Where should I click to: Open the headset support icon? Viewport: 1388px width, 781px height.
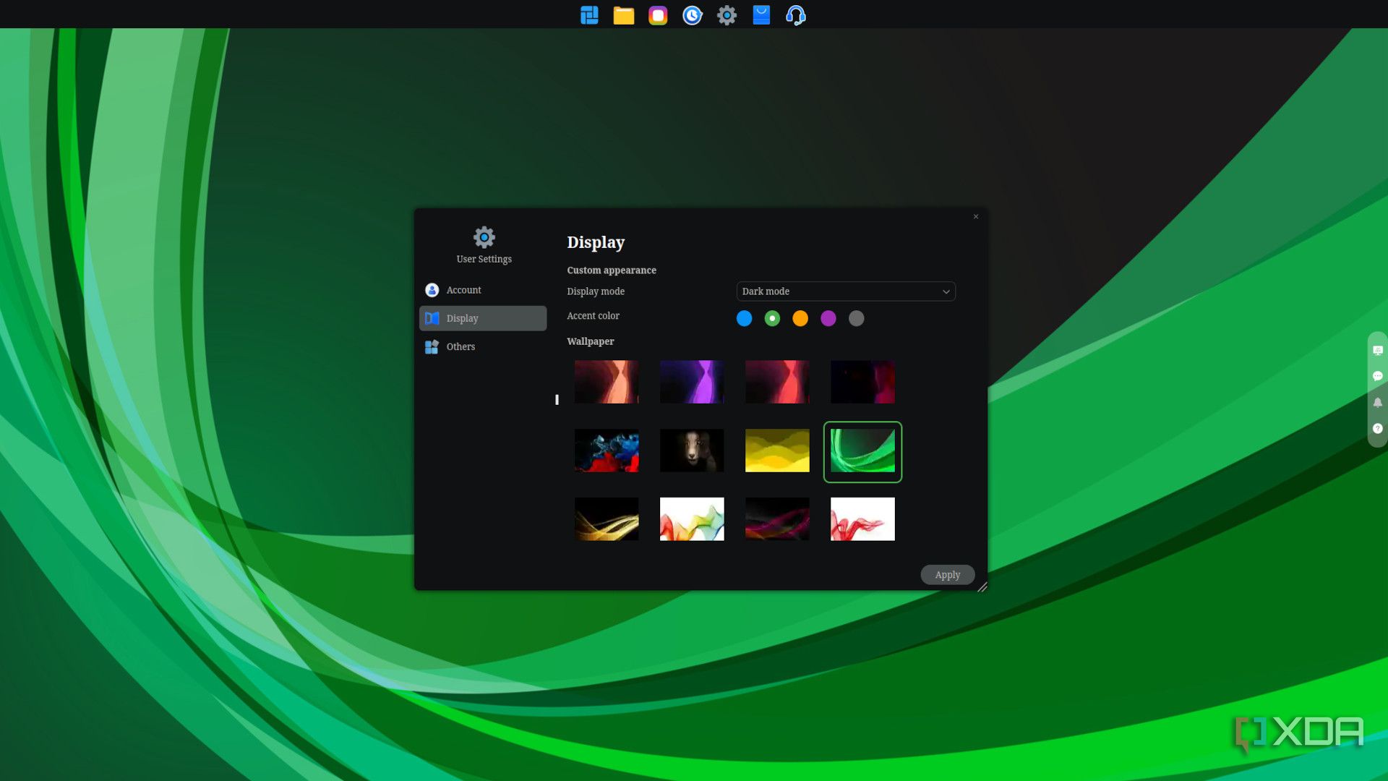(x=795, y=15)
